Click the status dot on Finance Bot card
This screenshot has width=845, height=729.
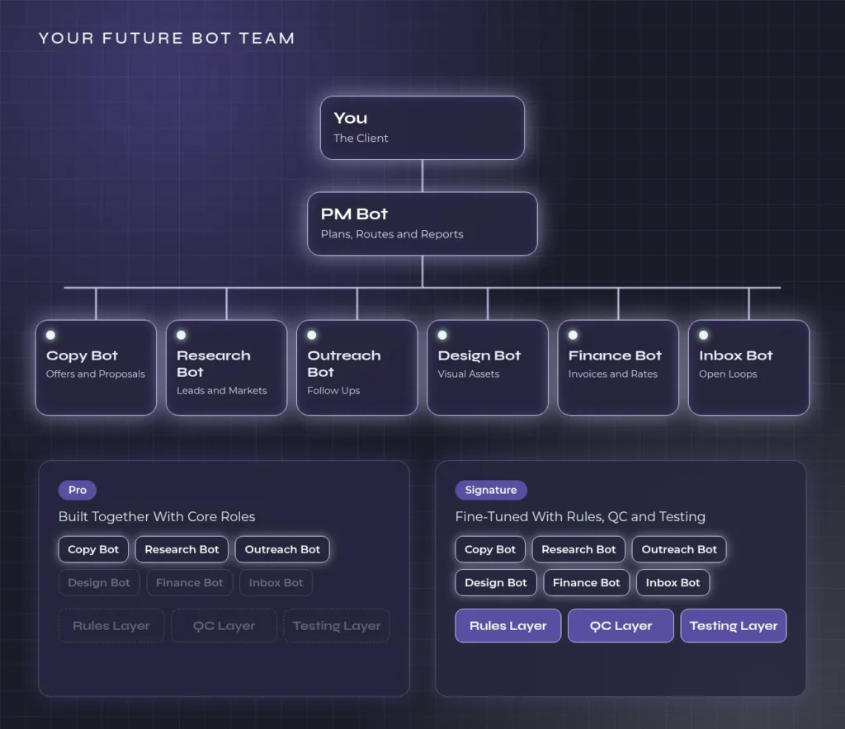[x=574, y=336]
